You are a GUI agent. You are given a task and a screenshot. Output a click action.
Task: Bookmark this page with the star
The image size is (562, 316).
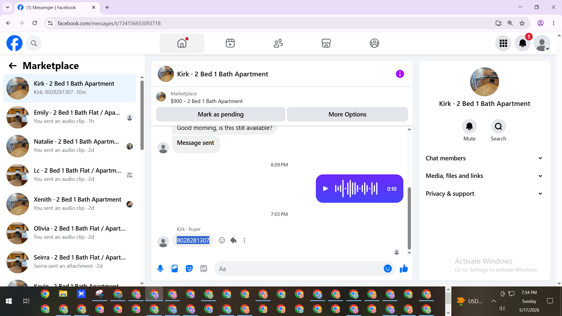522,23
